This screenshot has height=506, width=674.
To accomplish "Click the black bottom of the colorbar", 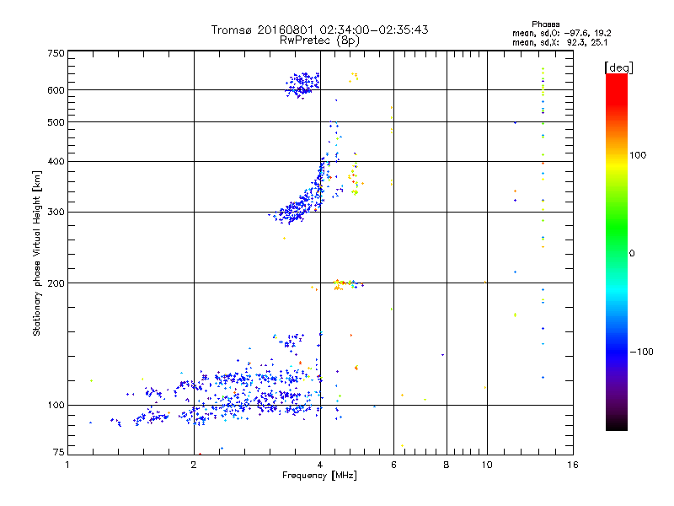I will pyautogui.click(x=617, y=424).
